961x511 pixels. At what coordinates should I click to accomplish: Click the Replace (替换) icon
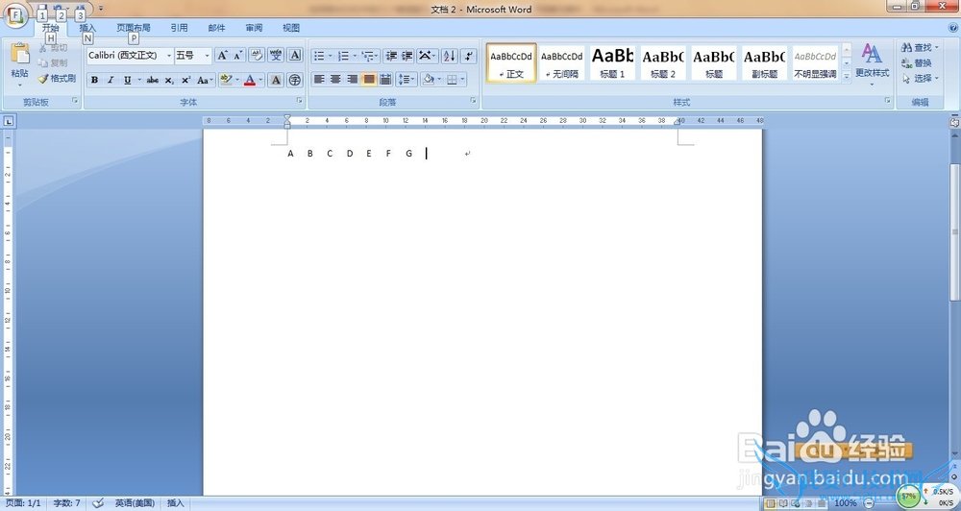tap(918, 63)
